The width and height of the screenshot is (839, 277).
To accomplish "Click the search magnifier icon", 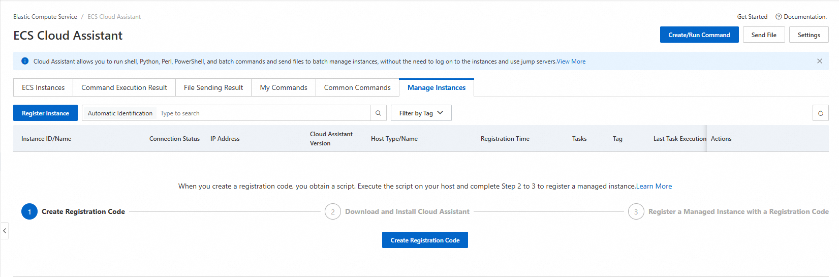I will click(378, 113).
